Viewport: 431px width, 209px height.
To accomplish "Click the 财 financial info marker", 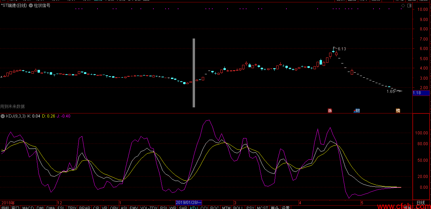I will pyautogui.click(x=357, y=110).
